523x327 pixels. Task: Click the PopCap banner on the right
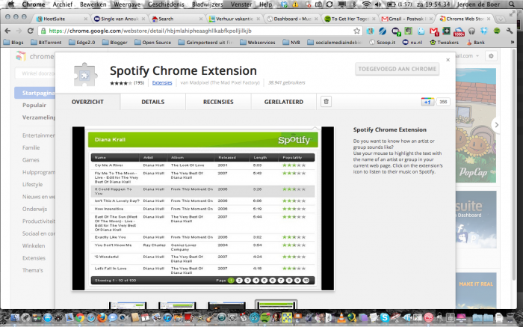(x=476, y=126)
